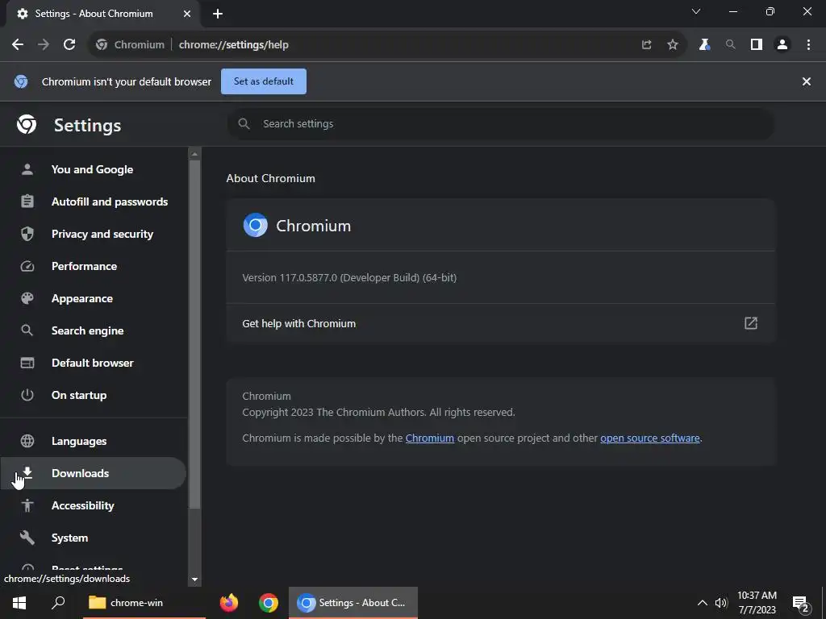Viewport: 826px width, 619px height.
Task: Open the open source software link
Action: tap(650, 438)
